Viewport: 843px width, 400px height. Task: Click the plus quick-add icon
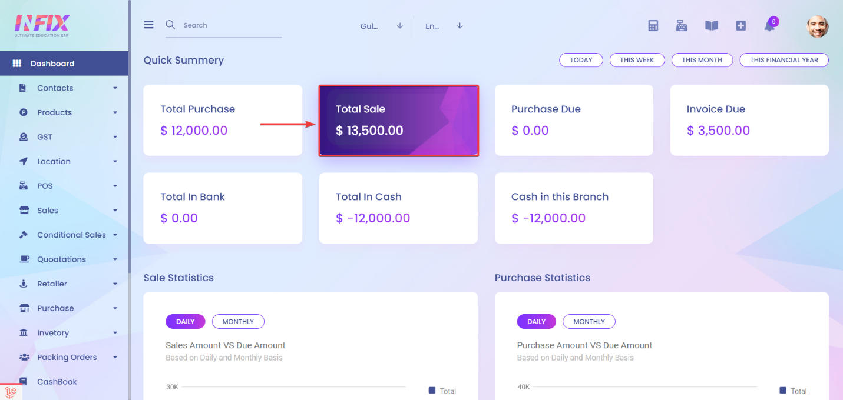(741, 26)
